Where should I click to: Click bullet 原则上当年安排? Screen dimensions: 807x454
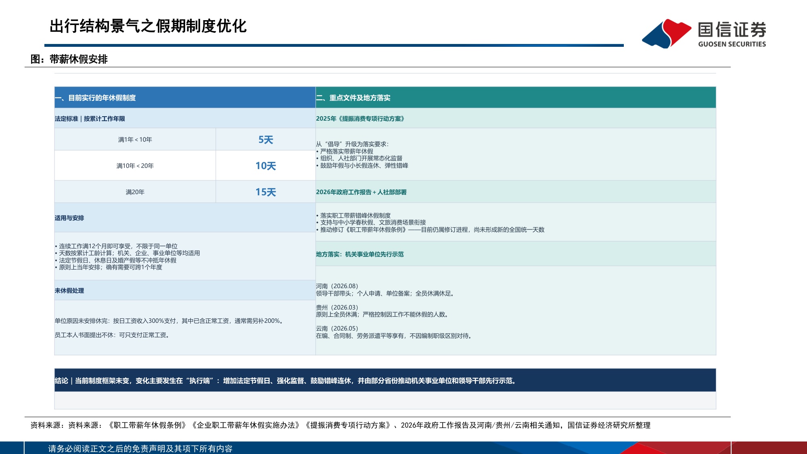coord(109,267)
